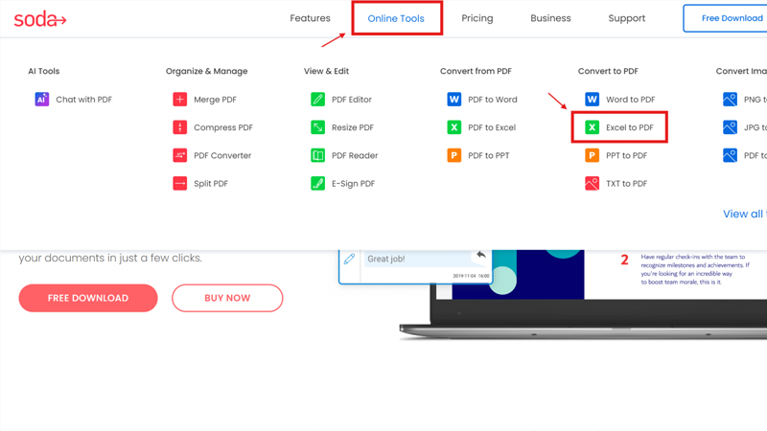This screenshot has width=767, height=431.
Task: Click the TXT to PDF icon
Action: click(593, 183)
